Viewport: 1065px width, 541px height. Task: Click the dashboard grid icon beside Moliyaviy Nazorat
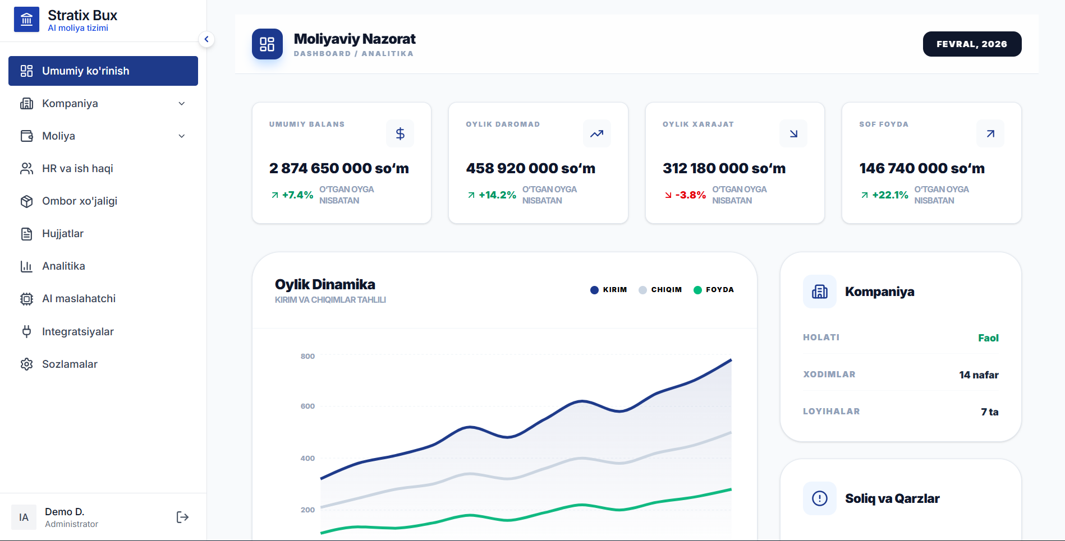tap(267, 44)
